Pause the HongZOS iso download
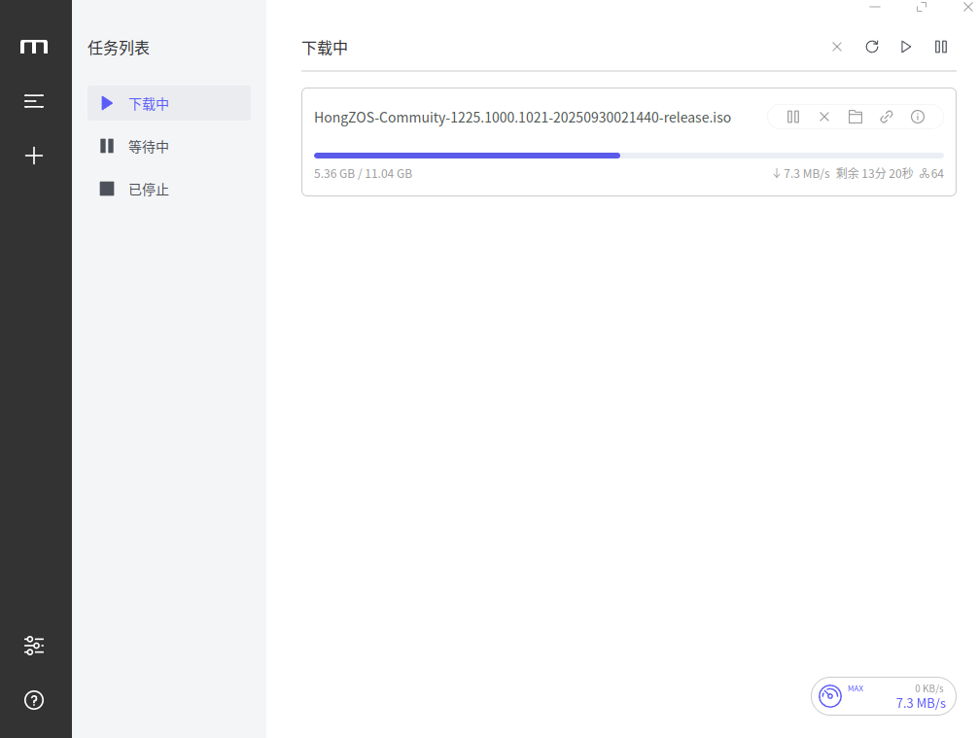This screenshot has height=738, width=978. pos(793,117)
